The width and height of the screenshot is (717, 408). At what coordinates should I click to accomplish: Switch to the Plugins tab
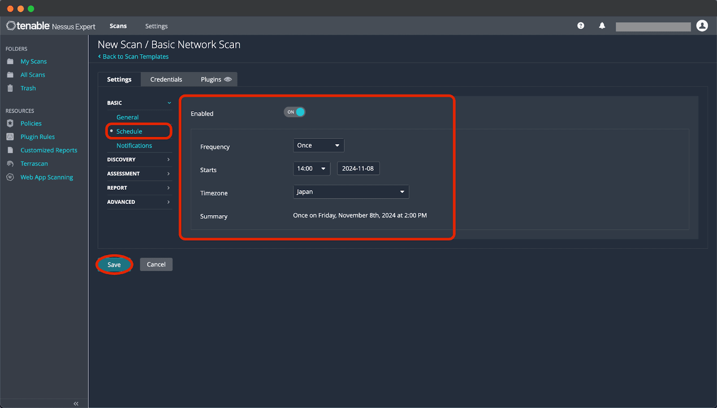(x=216, y=79)
